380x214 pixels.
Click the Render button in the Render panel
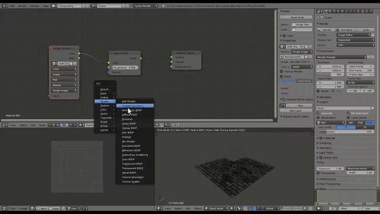(325, 30)
